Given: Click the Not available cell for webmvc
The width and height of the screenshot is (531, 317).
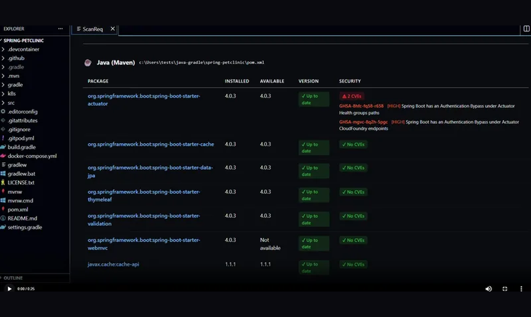Looking at the screenshot, I should point(270,244).
